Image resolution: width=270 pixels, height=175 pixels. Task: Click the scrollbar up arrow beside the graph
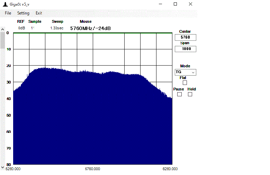click(x=2, y=30)
